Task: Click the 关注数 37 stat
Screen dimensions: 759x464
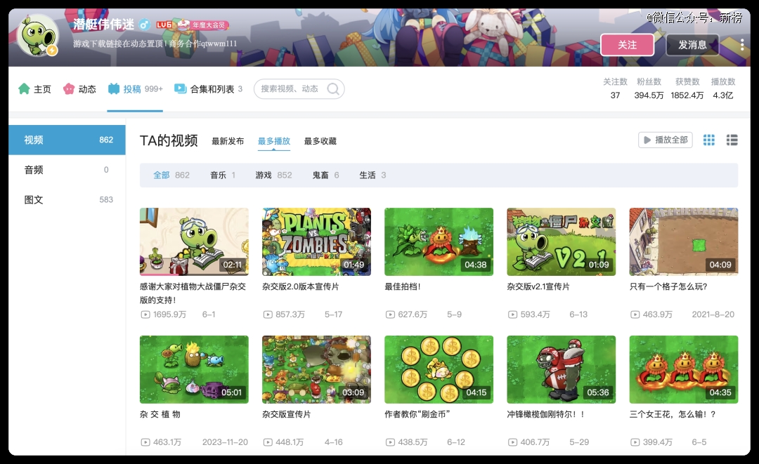Action: click(x=615, y=88)
